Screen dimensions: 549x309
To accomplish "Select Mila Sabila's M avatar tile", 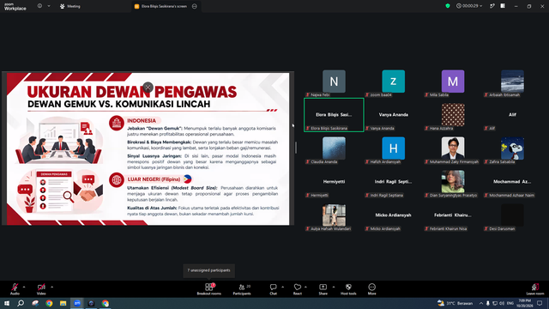I will click(453, 82).
